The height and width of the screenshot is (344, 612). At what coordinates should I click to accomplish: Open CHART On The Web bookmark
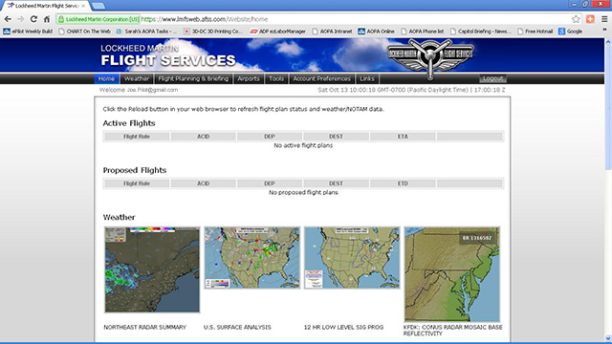[x=84, y=32]
